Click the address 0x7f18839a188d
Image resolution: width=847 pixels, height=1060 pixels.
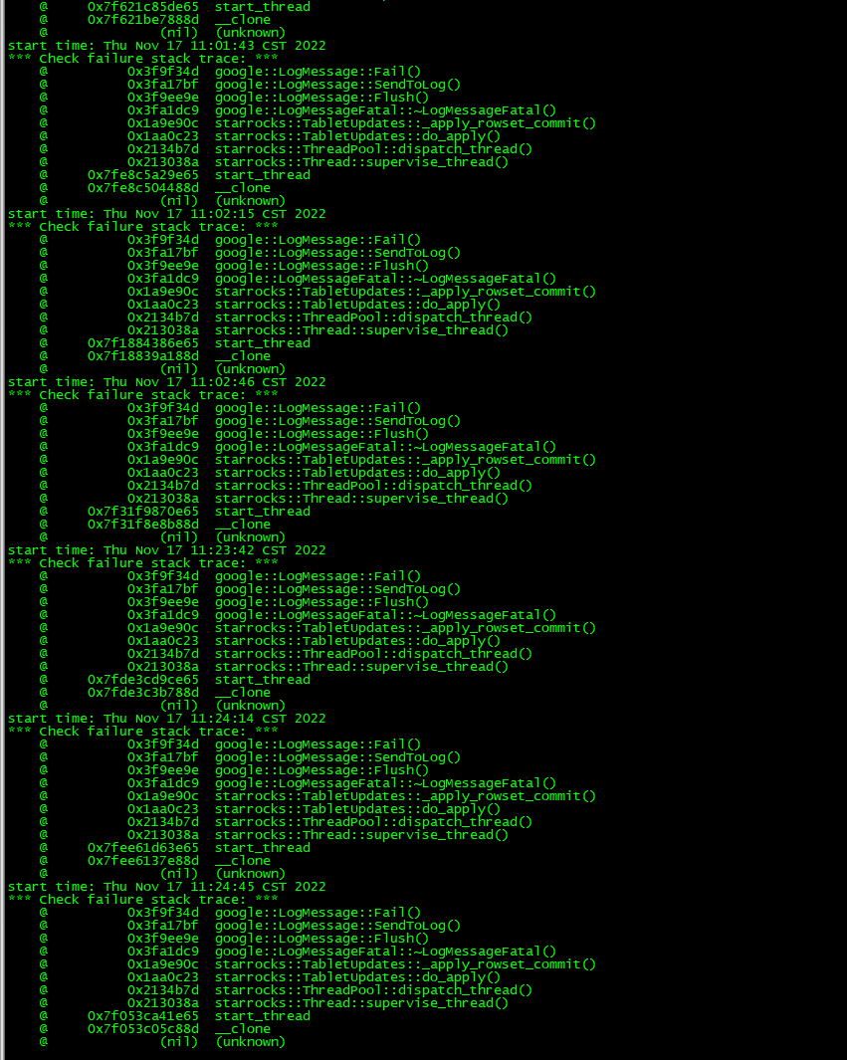point(143,356)
